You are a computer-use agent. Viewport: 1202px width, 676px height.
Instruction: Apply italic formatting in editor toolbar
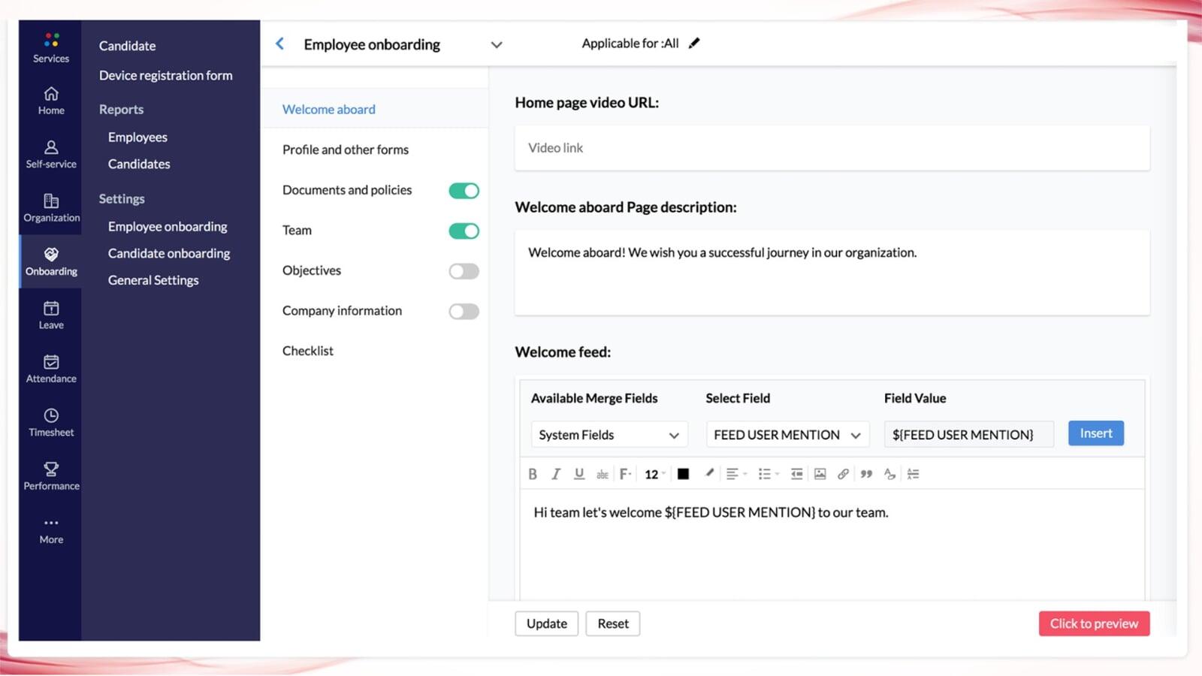[556, 474]
